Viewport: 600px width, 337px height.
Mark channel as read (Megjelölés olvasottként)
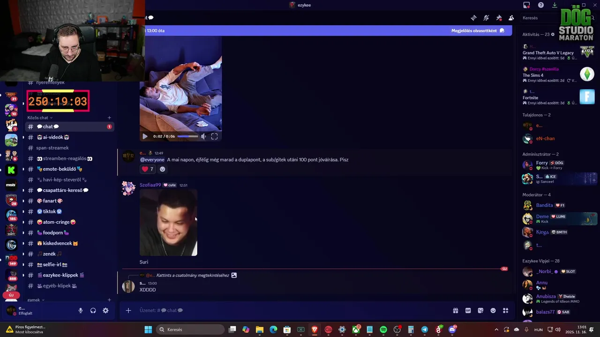click(478, 30)
